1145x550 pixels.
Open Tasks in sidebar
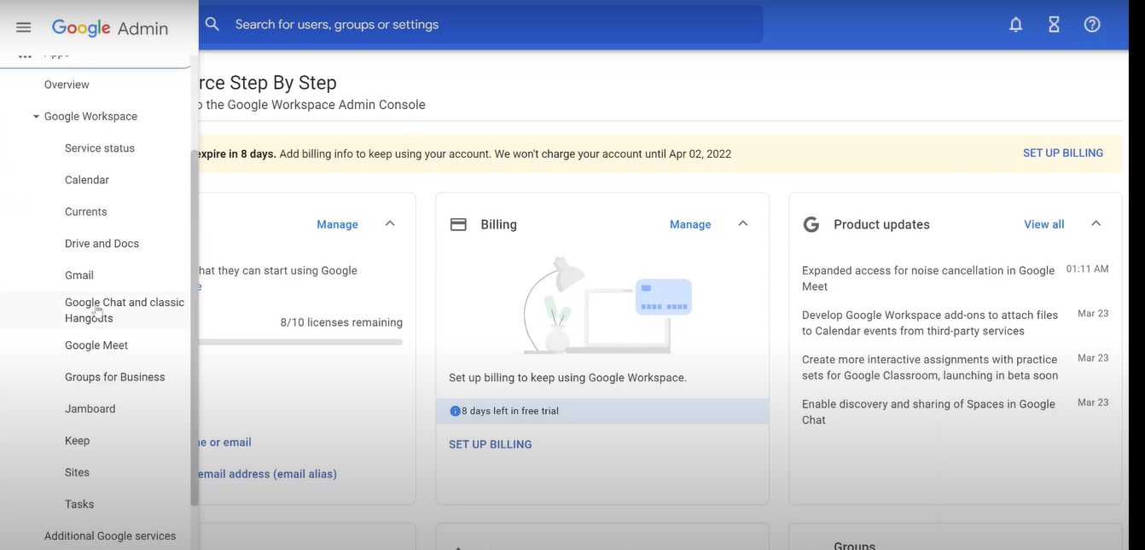coord(79,504)
